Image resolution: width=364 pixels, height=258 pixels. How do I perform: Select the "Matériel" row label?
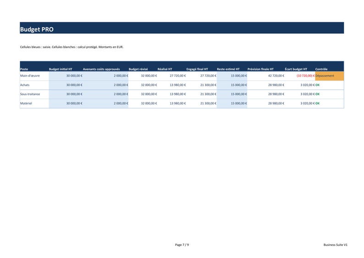click(26, 103)
